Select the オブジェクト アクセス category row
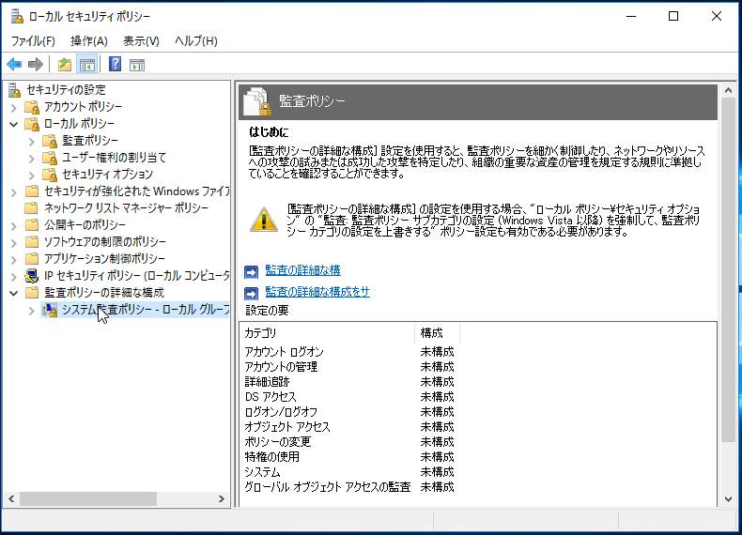Screen dimensions: 742x535 tap(349, 427)
